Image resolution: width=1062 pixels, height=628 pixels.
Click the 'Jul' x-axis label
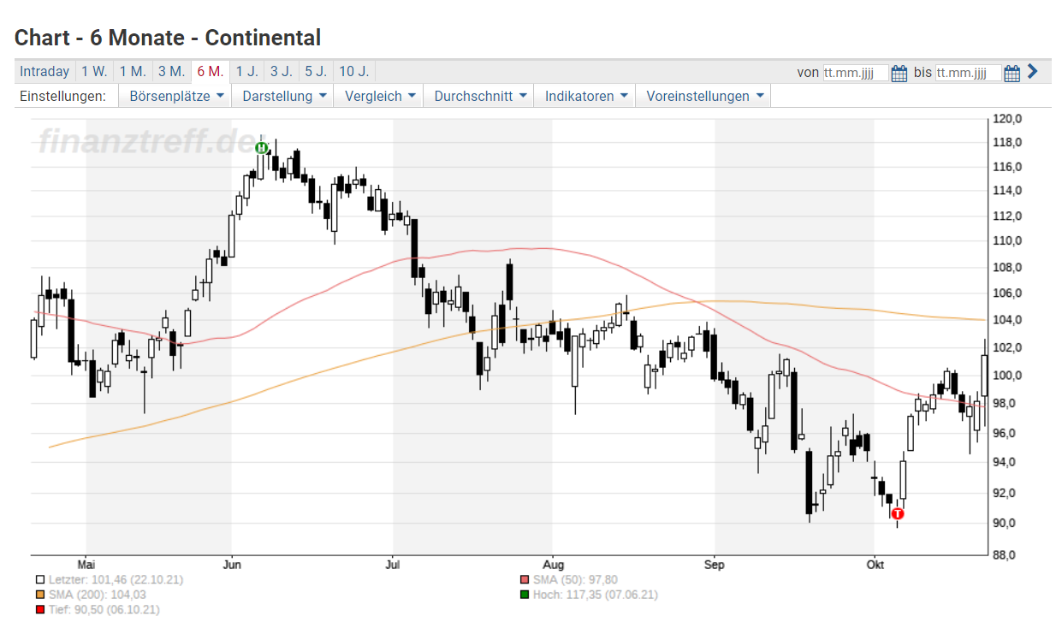(393, 565)
